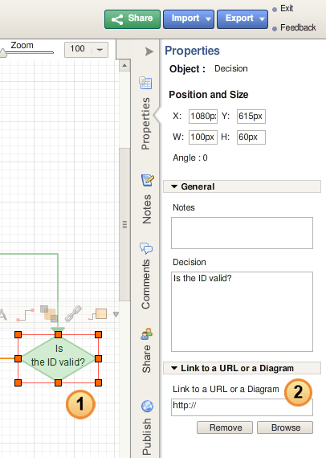The height and width of the screenshot is (458, 326).
Task: Open the Notes sidebar tab
Action: coord(146,209)
